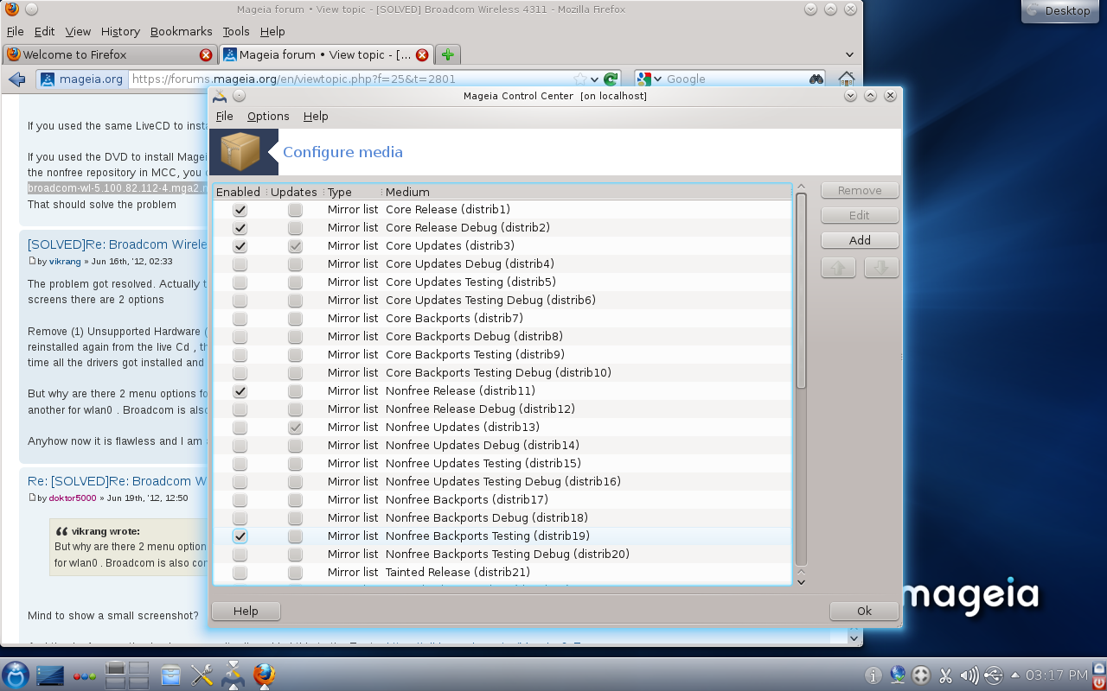The height and width of the screenshot is (691, 1107).
Task: Open the URL bar history dropdown arrow
Action: point(594,79)
